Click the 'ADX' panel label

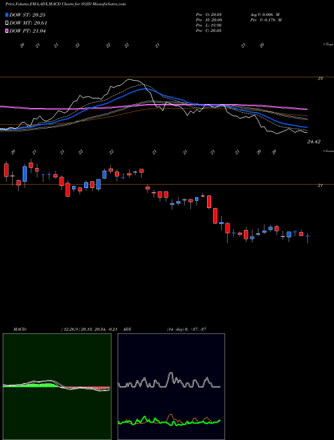tap(127, 329)
